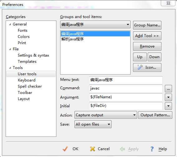Viewport: 177px width, 157px height.
Task: Open Toolbar category
Action: [x=25, y=93]
